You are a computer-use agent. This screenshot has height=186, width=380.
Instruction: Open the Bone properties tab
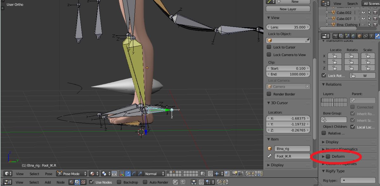(x=377, y=36)
